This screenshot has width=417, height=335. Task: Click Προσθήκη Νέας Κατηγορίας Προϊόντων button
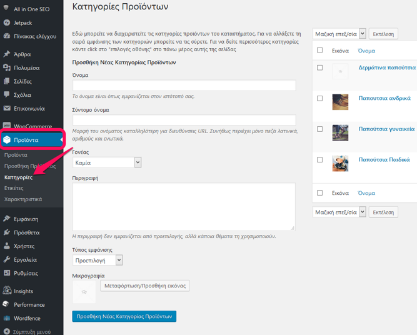pyautogui.click(x=124, y=317)
